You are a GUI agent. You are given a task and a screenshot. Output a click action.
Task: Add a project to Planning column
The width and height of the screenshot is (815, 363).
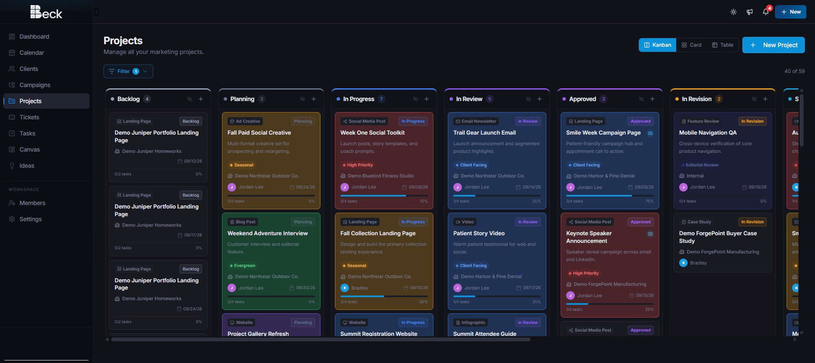(314, 99)
